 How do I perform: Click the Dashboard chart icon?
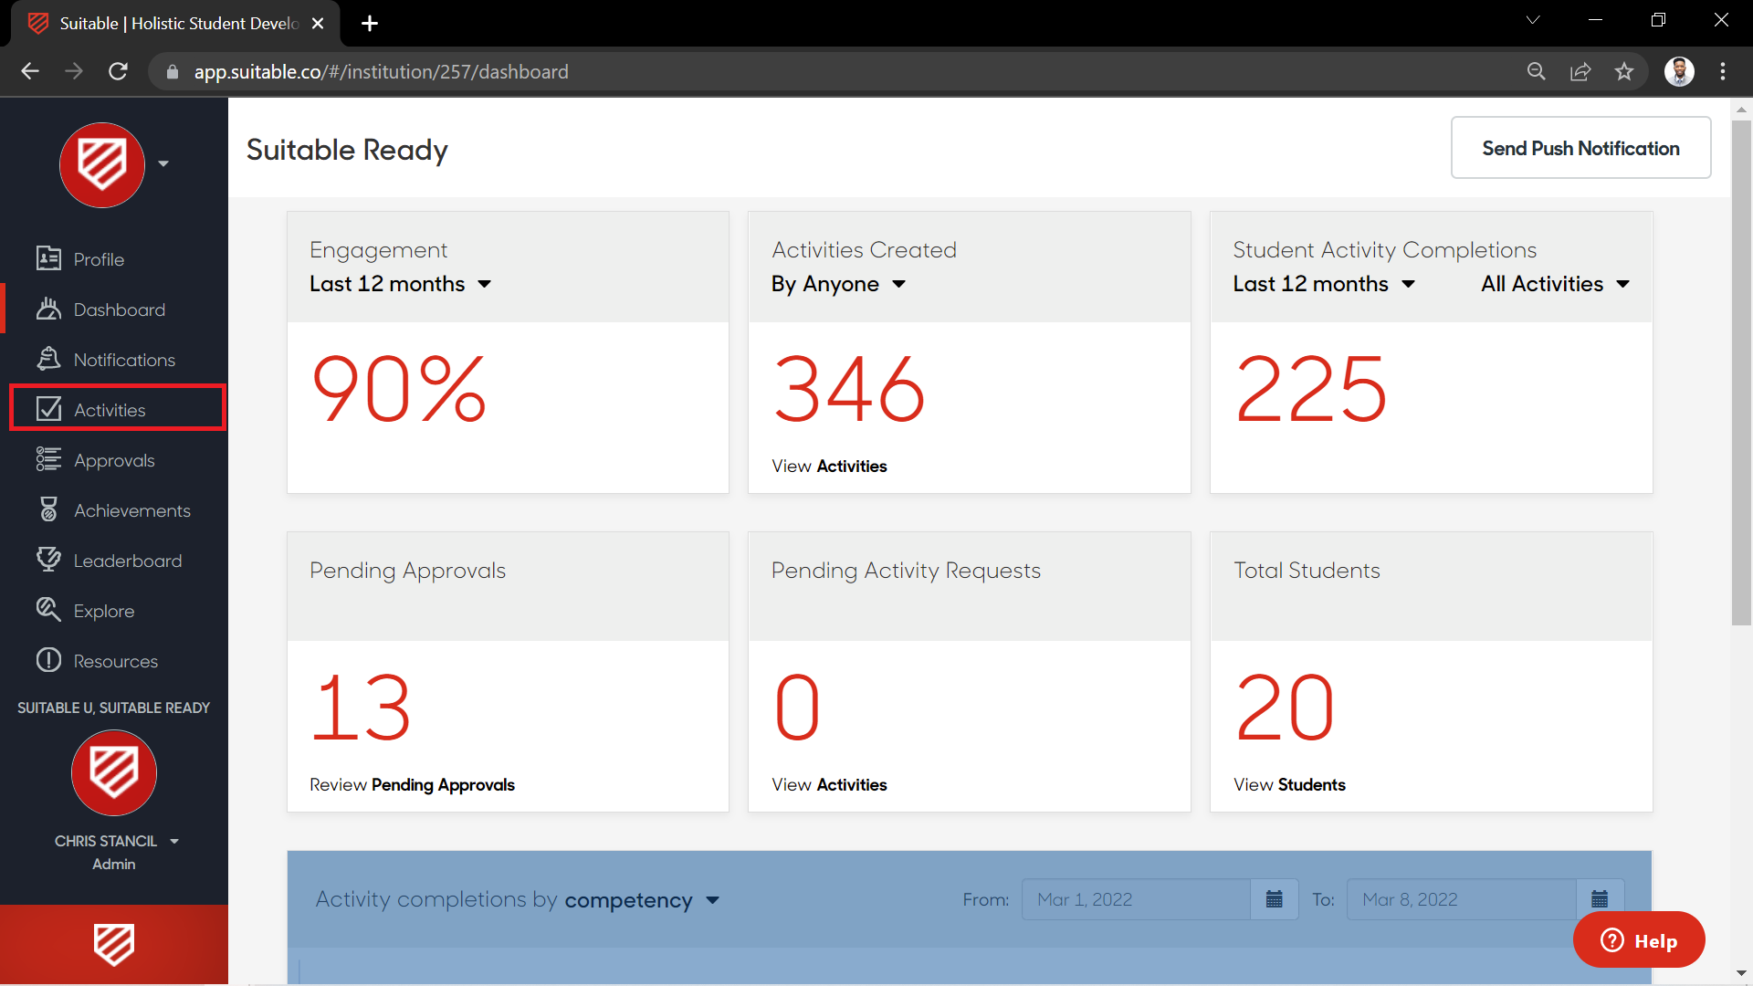click(48, 309)
